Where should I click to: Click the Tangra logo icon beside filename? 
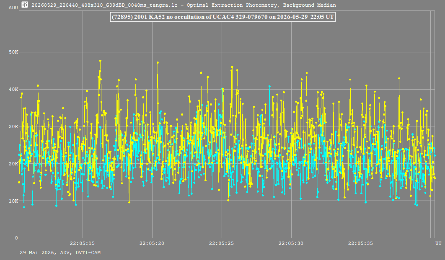25,5
